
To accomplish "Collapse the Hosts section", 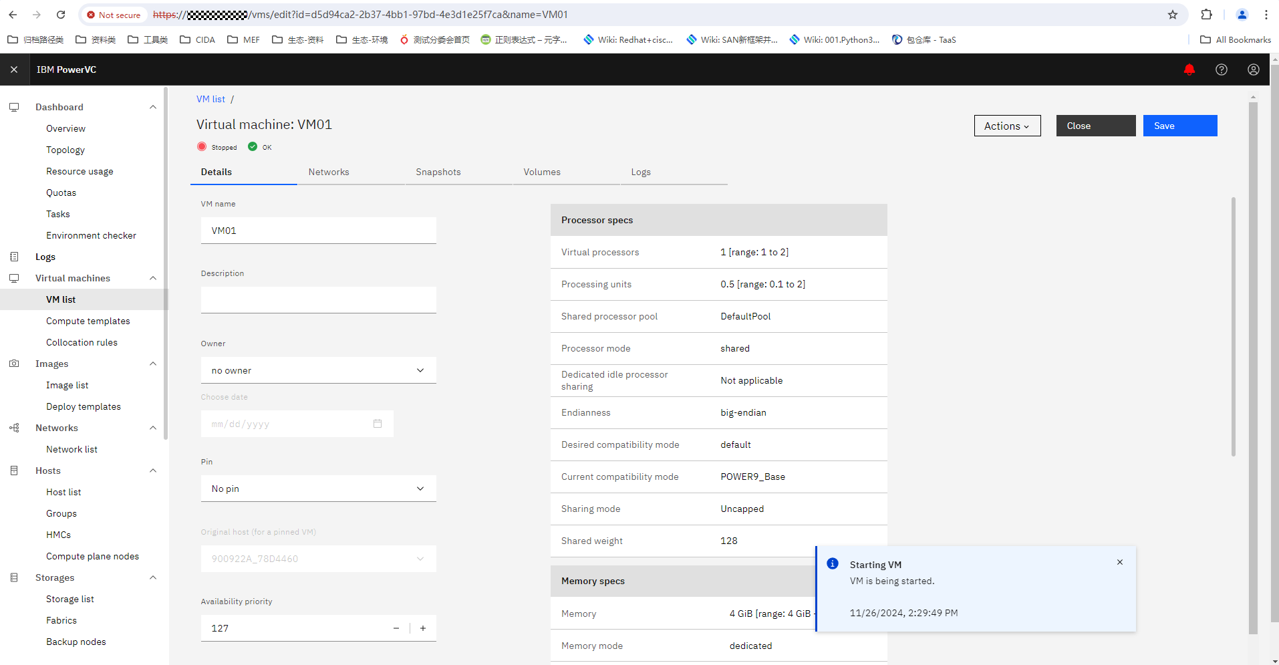I will point(153,471).
